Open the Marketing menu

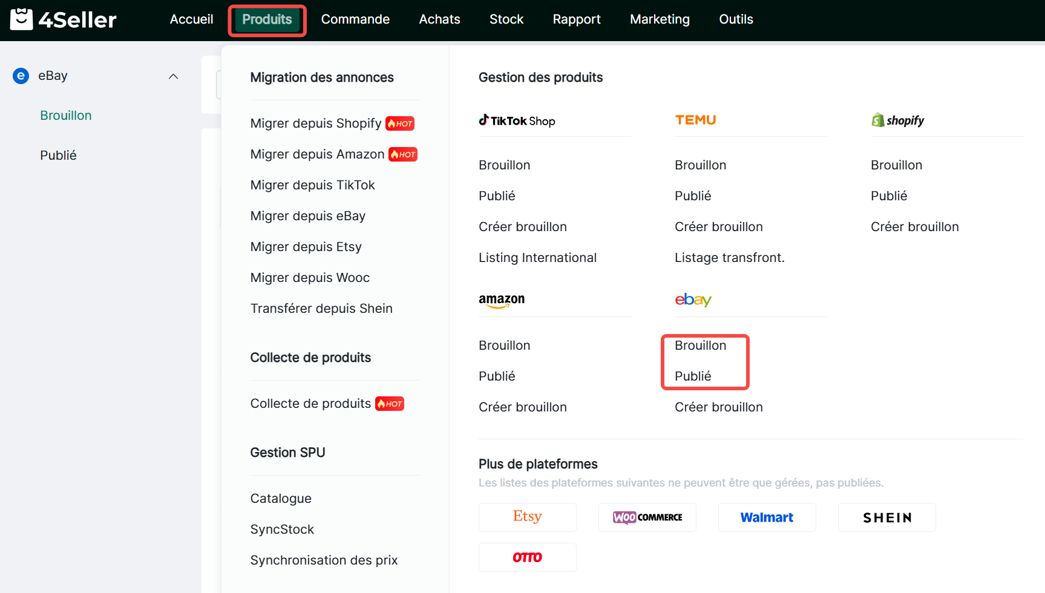point(660,19)
